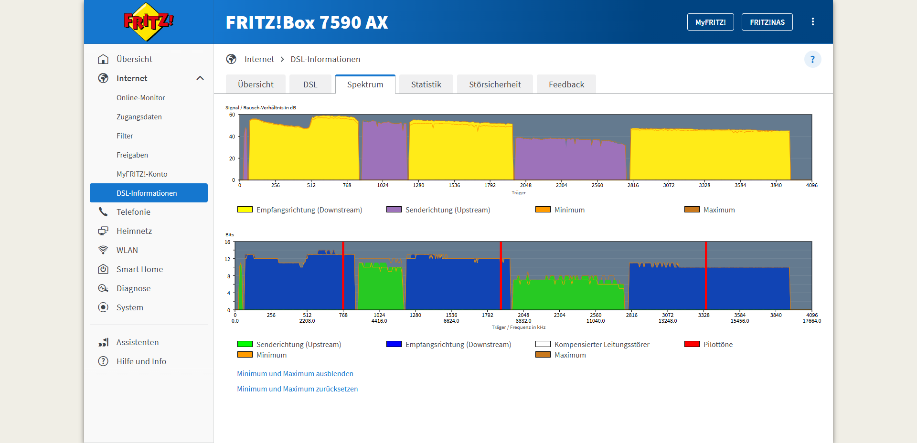Click the breadcrumb globe icon
The image size is (917, 443).
click(x=231, y=59)
